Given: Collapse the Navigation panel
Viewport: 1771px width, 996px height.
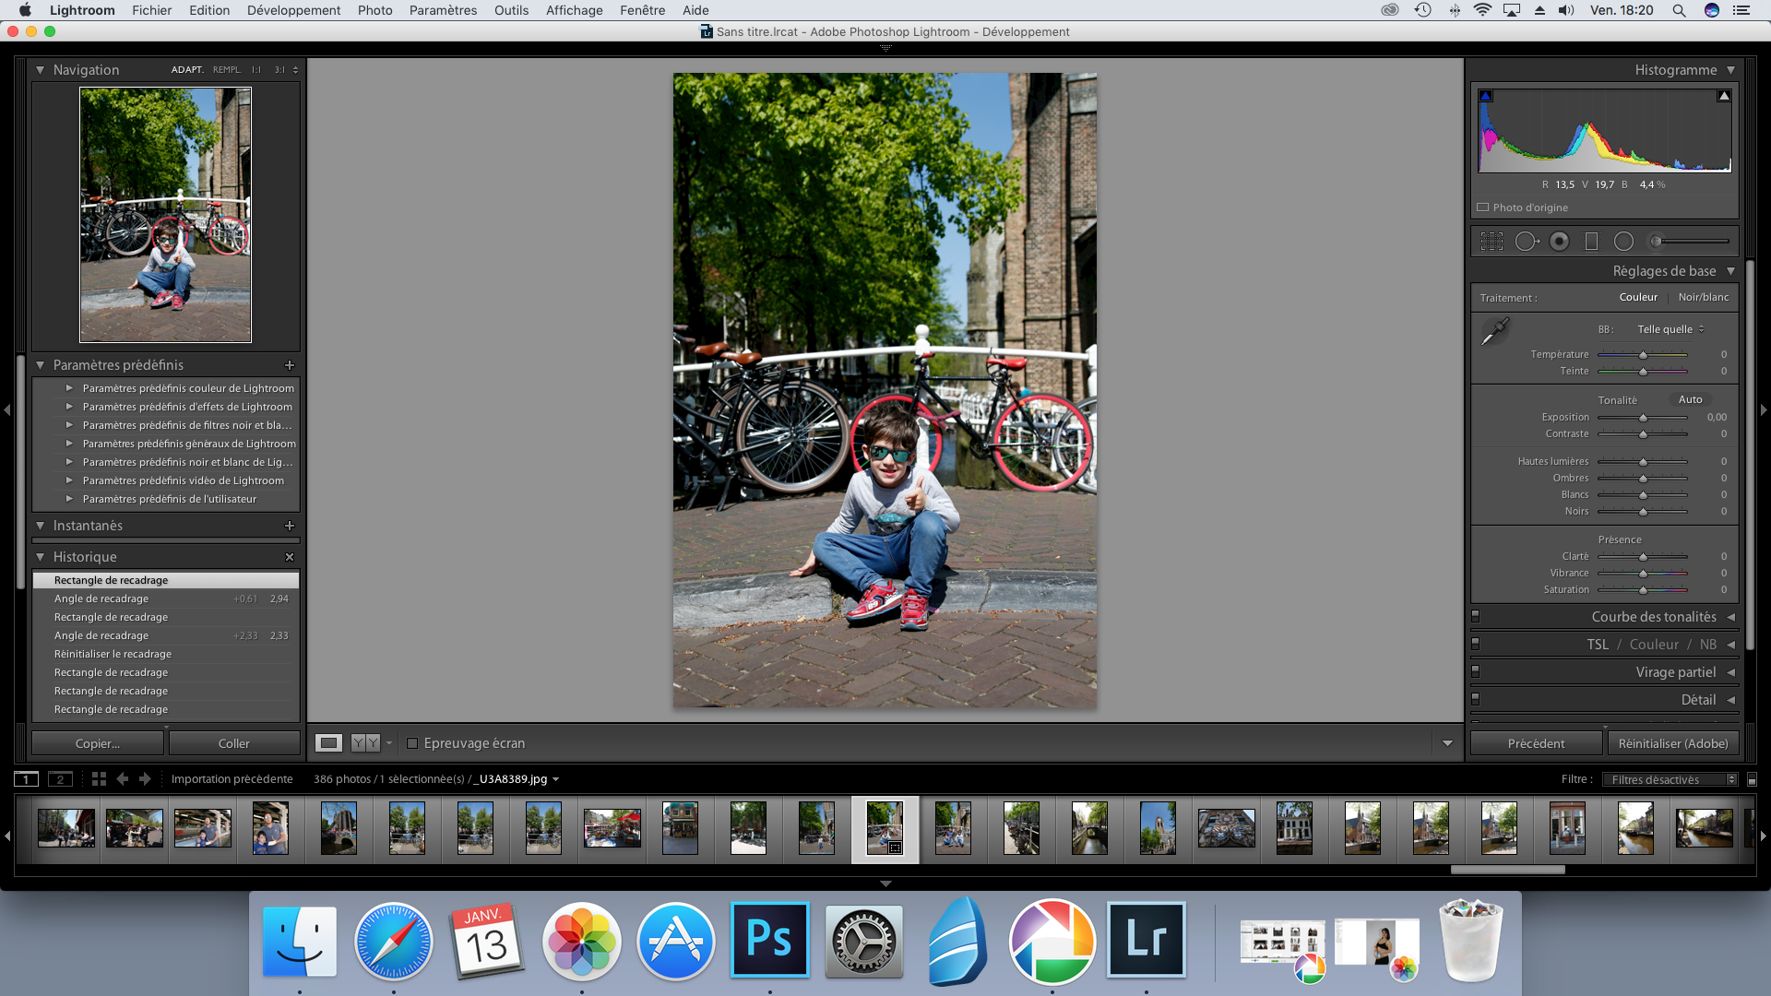Looking at the screenshot, I should pos(40,70).
